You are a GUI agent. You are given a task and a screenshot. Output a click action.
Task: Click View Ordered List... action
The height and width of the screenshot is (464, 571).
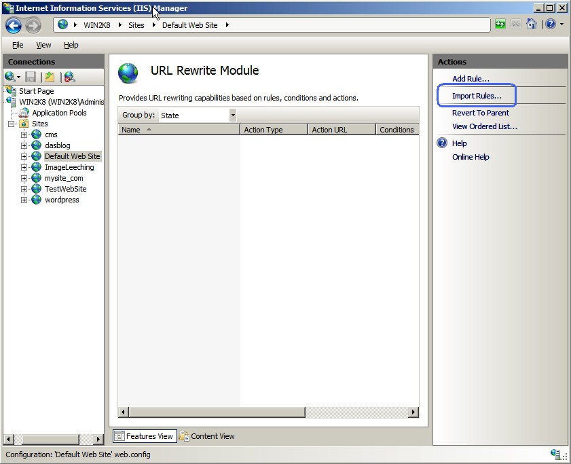click(484, 126)
